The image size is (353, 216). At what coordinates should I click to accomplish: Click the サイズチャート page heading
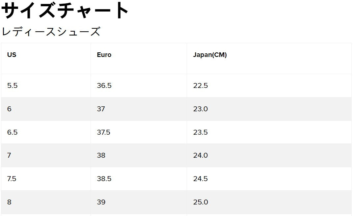(65, 11)
